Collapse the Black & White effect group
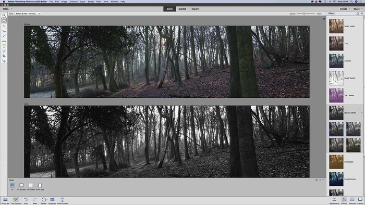 tap(362, 112)
